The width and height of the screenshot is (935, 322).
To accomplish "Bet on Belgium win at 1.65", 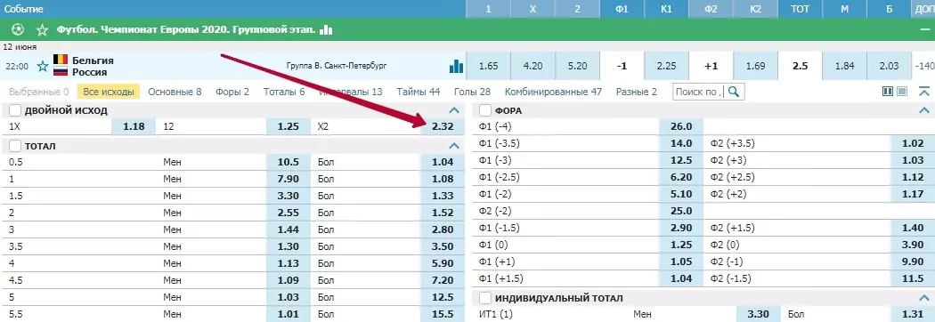I will (488, 66).
